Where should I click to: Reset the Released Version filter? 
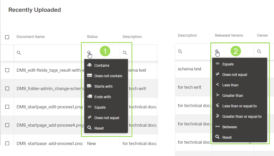click(x=227, y=137)
